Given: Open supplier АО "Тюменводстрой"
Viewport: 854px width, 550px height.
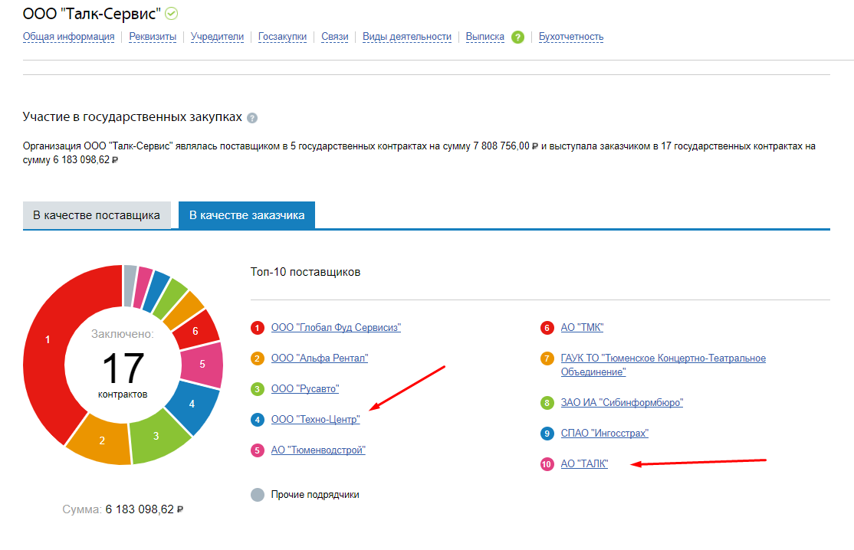Looking at the screenshot, I should (318, 450).
